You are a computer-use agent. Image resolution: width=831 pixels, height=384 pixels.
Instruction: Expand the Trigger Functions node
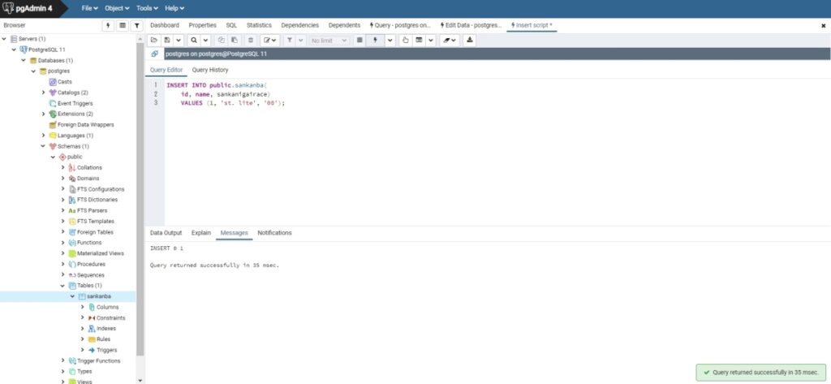click(63, 360)
